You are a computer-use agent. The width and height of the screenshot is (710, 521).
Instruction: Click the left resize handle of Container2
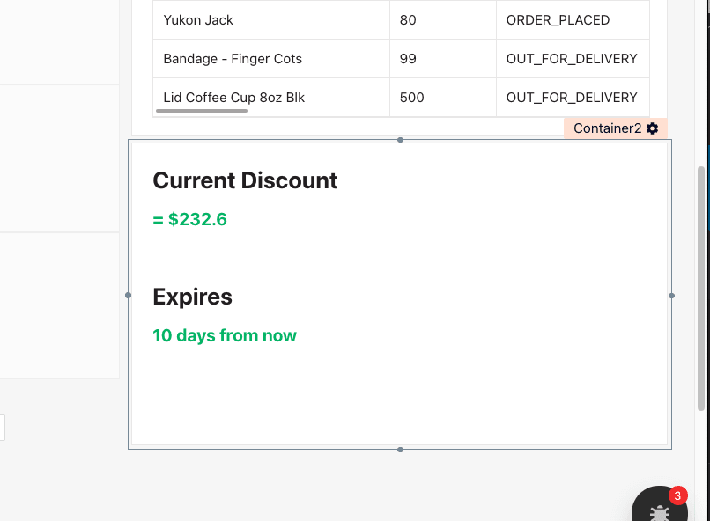(129, 296)
